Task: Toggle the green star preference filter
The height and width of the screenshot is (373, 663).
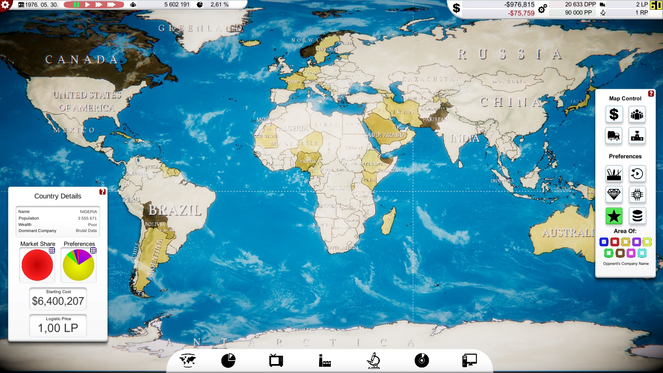Action: coord(614,216)
